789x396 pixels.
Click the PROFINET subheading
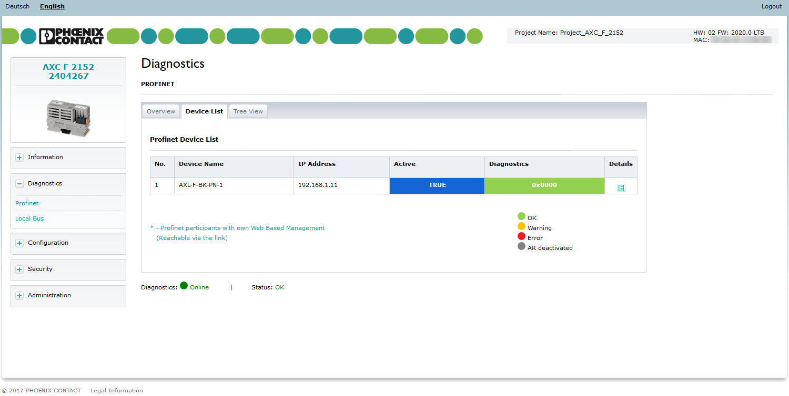(158, 84)
